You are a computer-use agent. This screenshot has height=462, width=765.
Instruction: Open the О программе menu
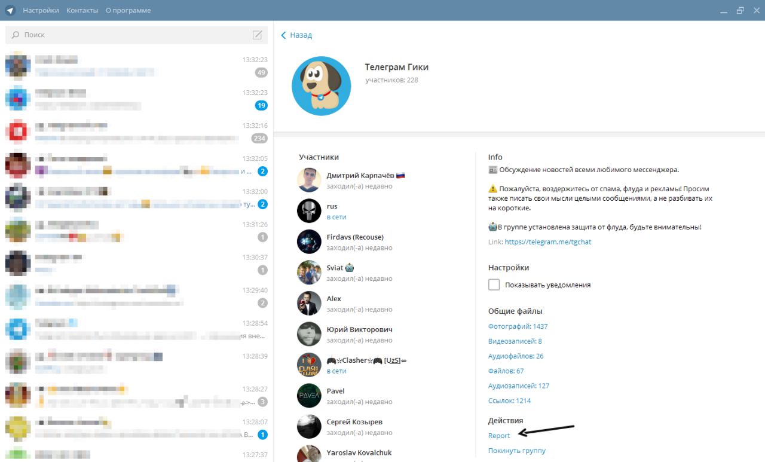[x=128, y=10]
